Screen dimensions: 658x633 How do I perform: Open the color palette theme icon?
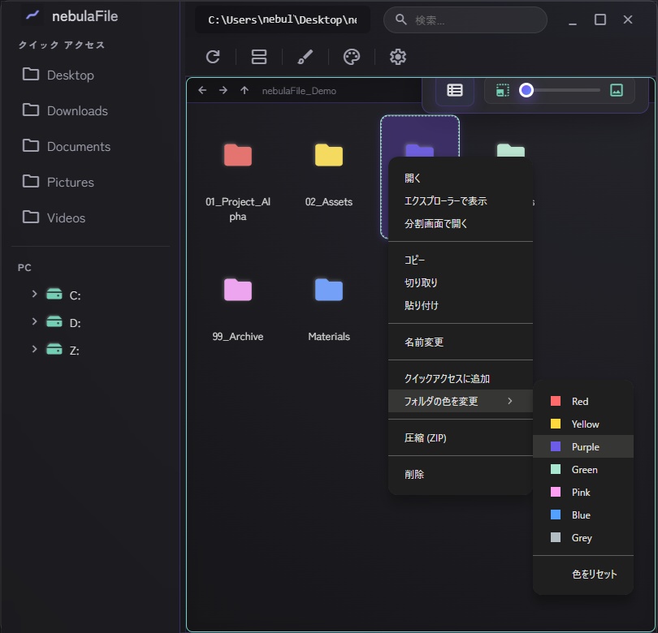pyautogui.click(x=351, y=57)
